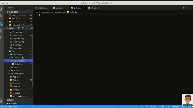Click New Folder icon in FB-LOGIN header

(23, 28)
